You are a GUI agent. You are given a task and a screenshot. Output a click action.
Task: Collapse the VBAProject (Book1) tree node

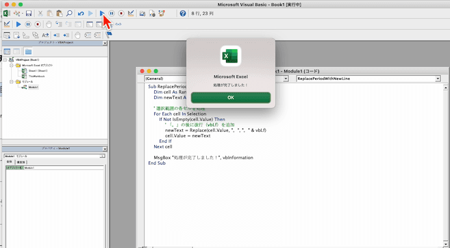tap(5, 60)
